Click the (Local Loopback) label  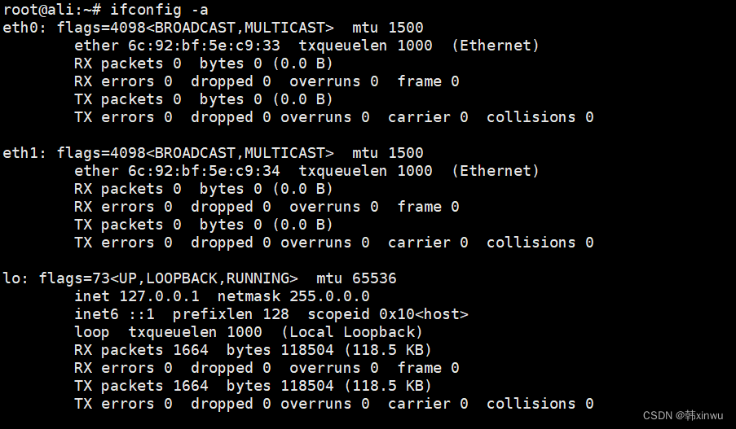point(352,332)
